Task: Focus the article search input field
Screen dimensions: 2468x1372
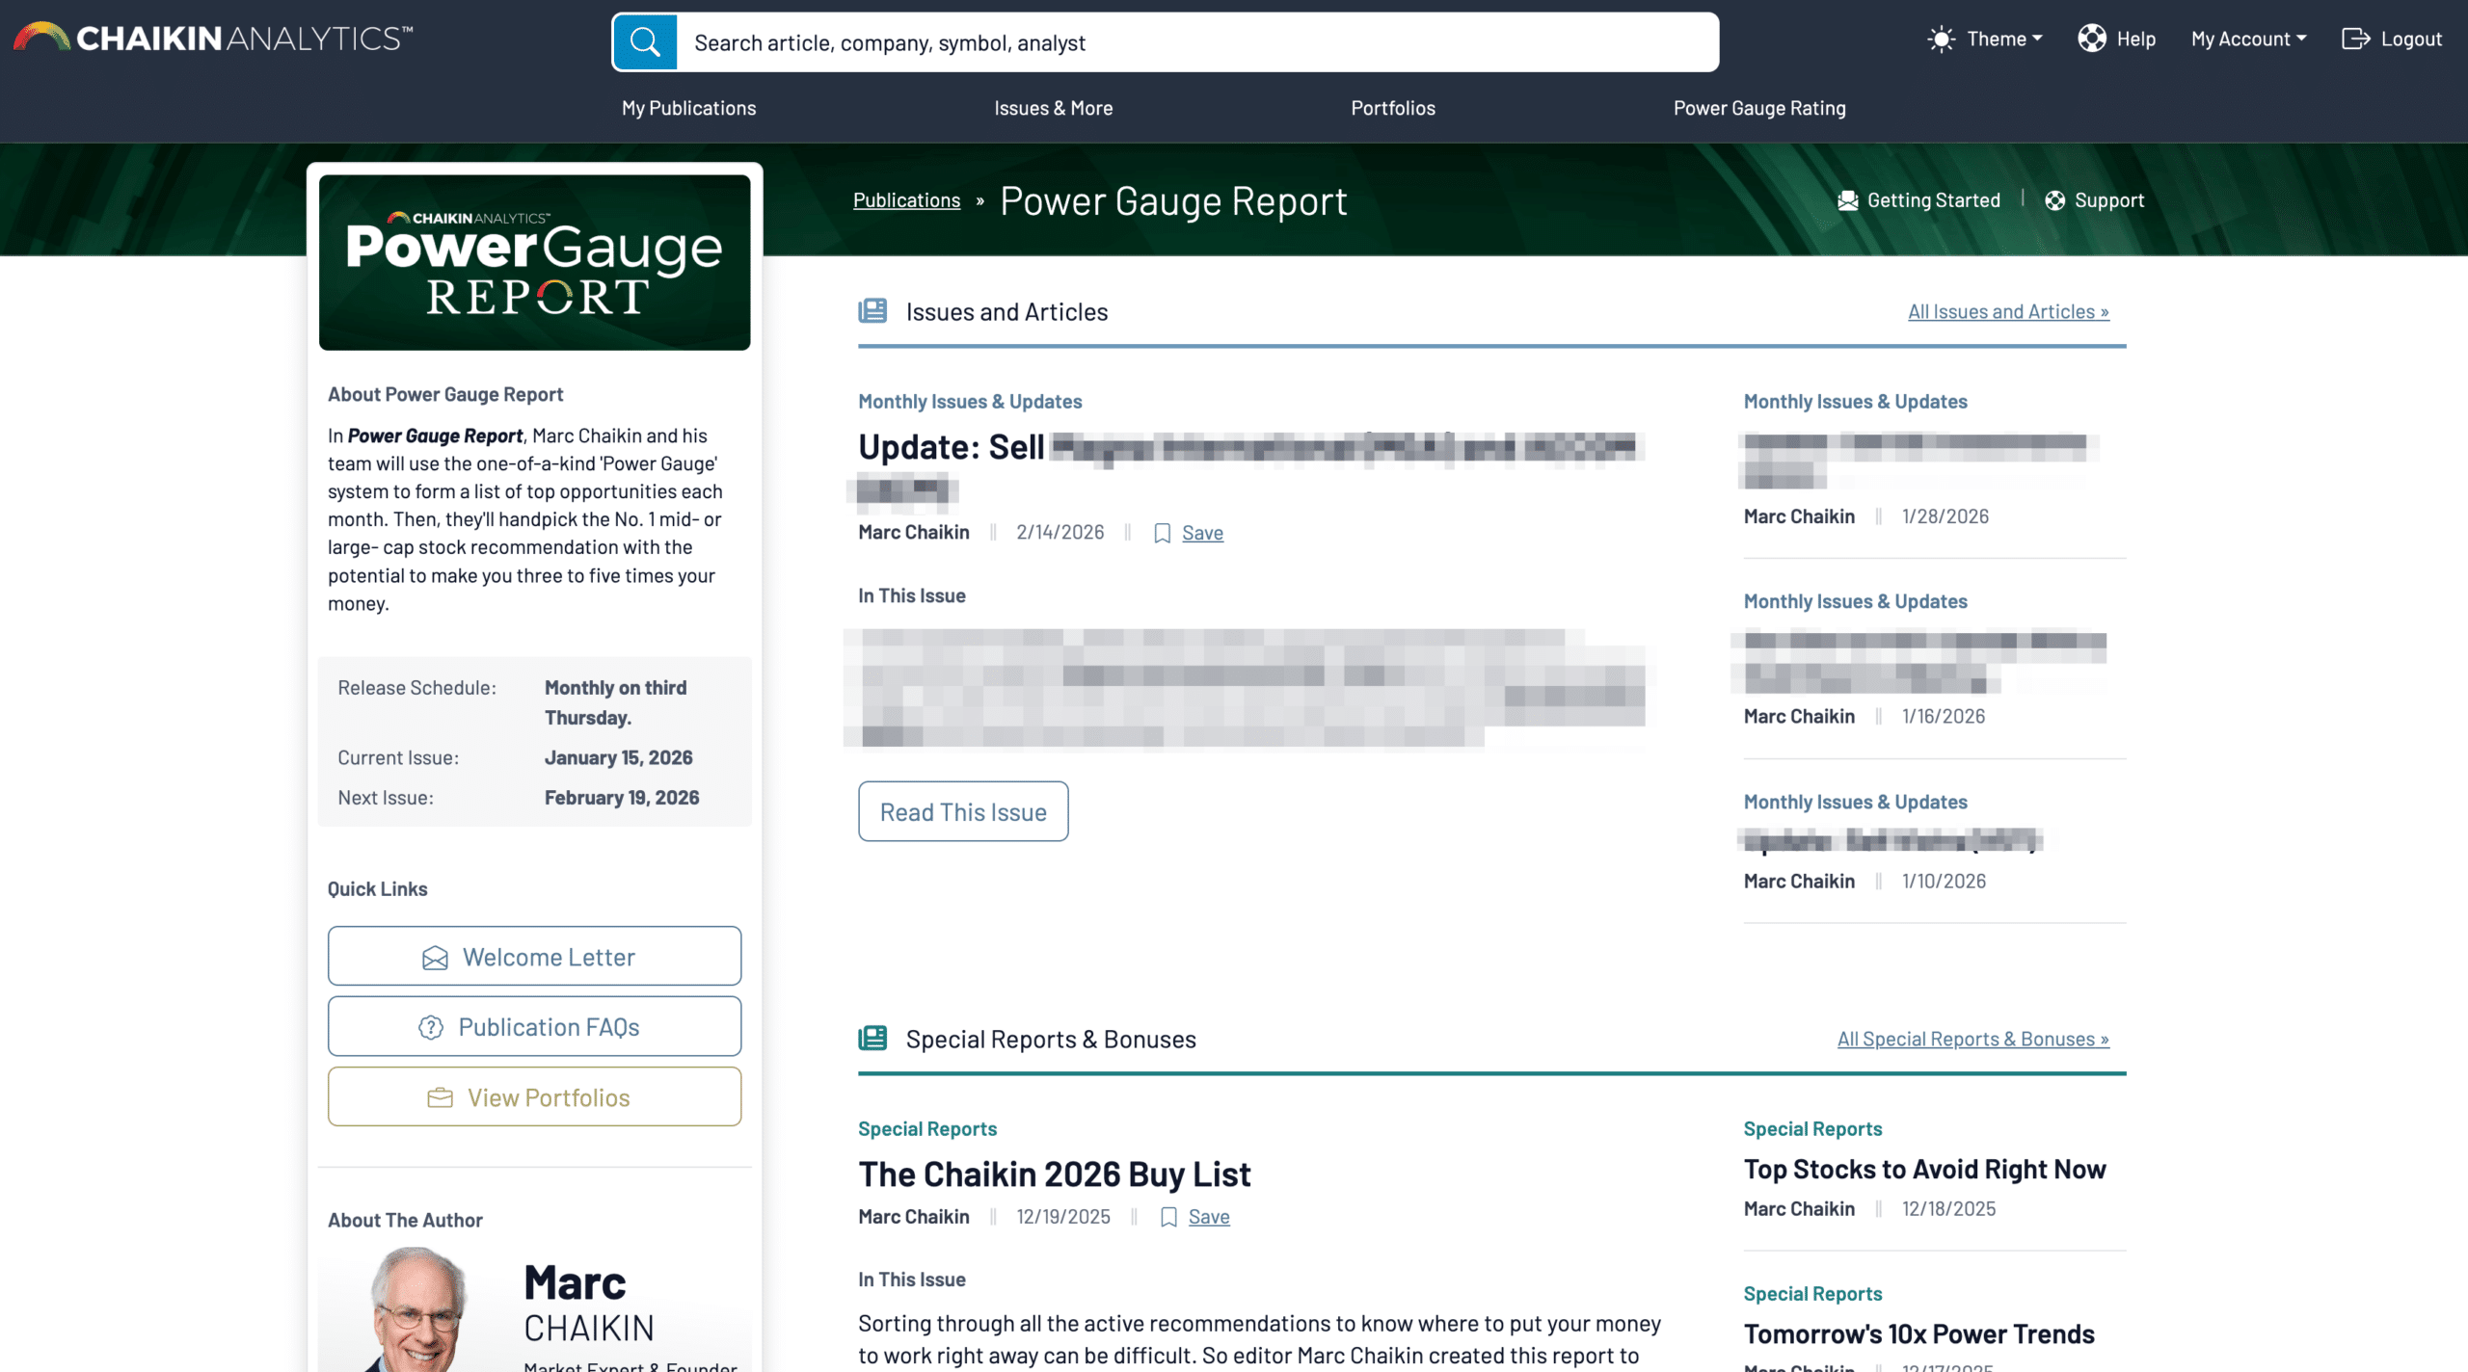Action: (1195, 42)
